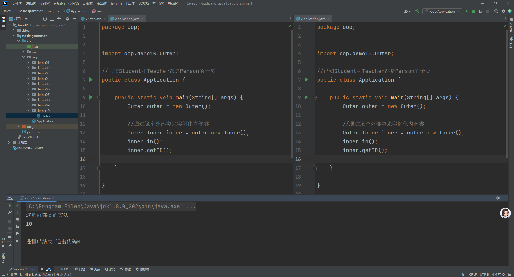Collapse the JavaSE root node
This screenshot has width=514, height=277.
coord(9,25)
